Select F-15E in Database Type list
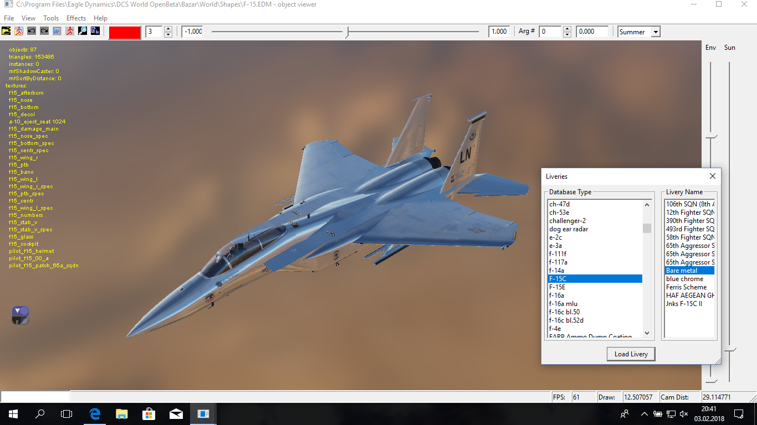757x425 pixels. 595,287
